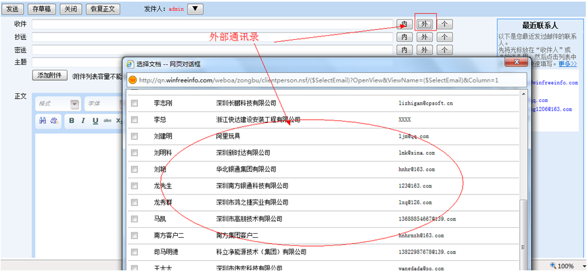Save the mail with 存草稿
The height and width of the screenshot is (271, 587).
point(41,9)
